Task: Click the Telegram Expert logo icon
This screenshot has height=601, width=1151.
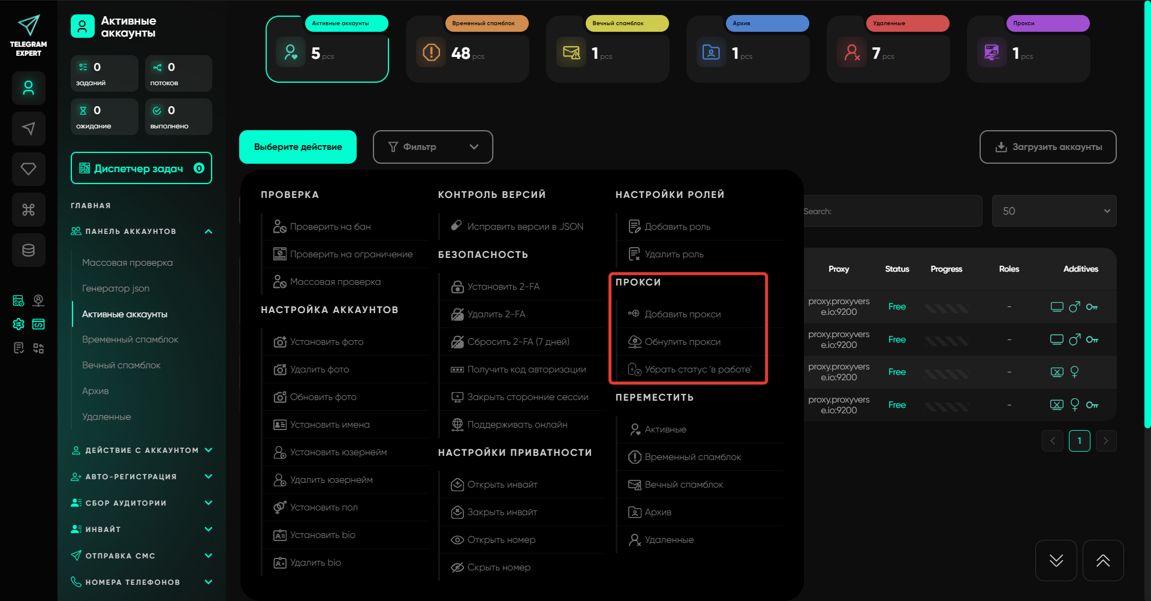Action: pos(28,27)
